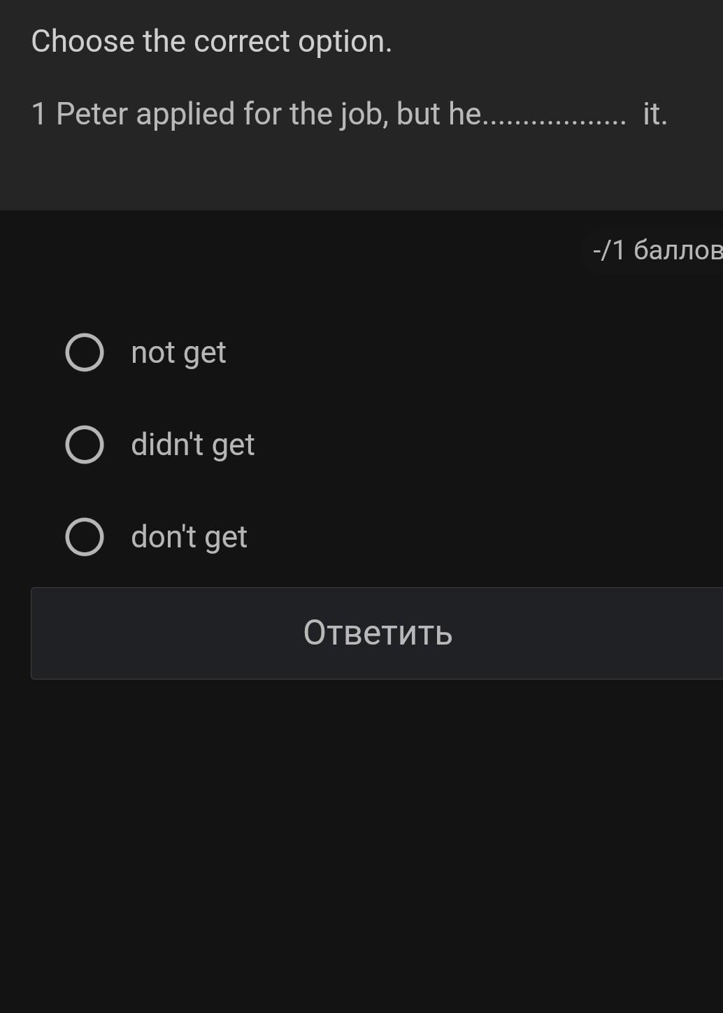Click the word "it." ending the sentence

(x=655, y=114)
